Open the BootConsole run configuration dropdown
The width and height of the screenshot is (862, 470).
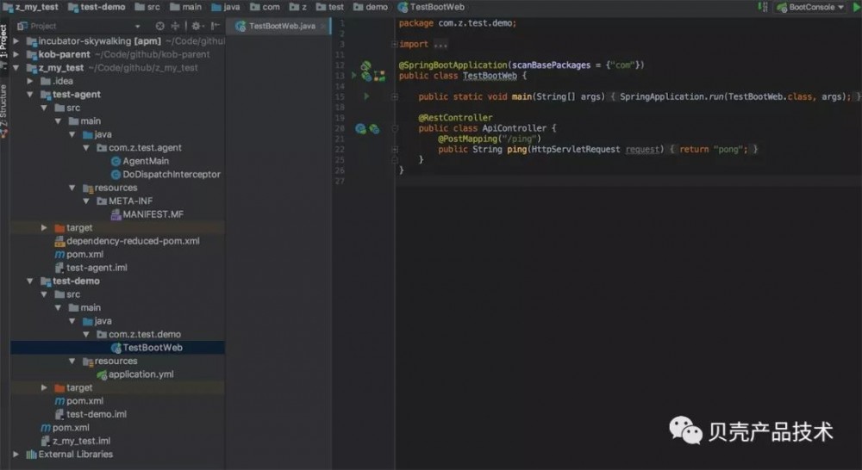pos(811,7)
